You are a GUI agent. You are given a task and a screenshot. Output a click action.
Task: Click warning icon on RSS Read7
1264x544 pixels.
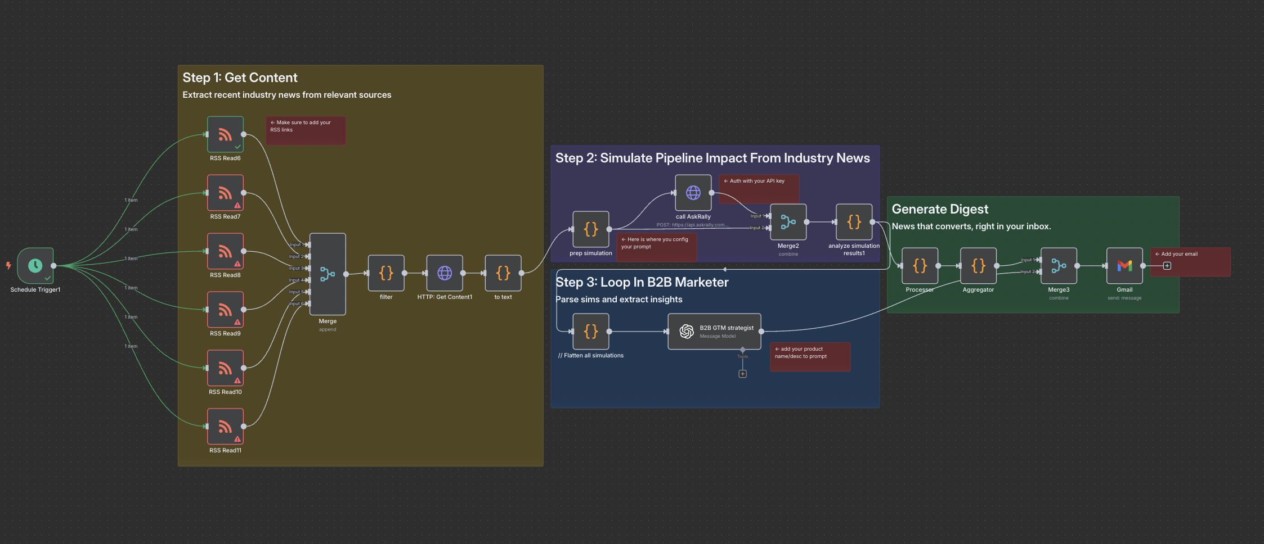point(237,205)
